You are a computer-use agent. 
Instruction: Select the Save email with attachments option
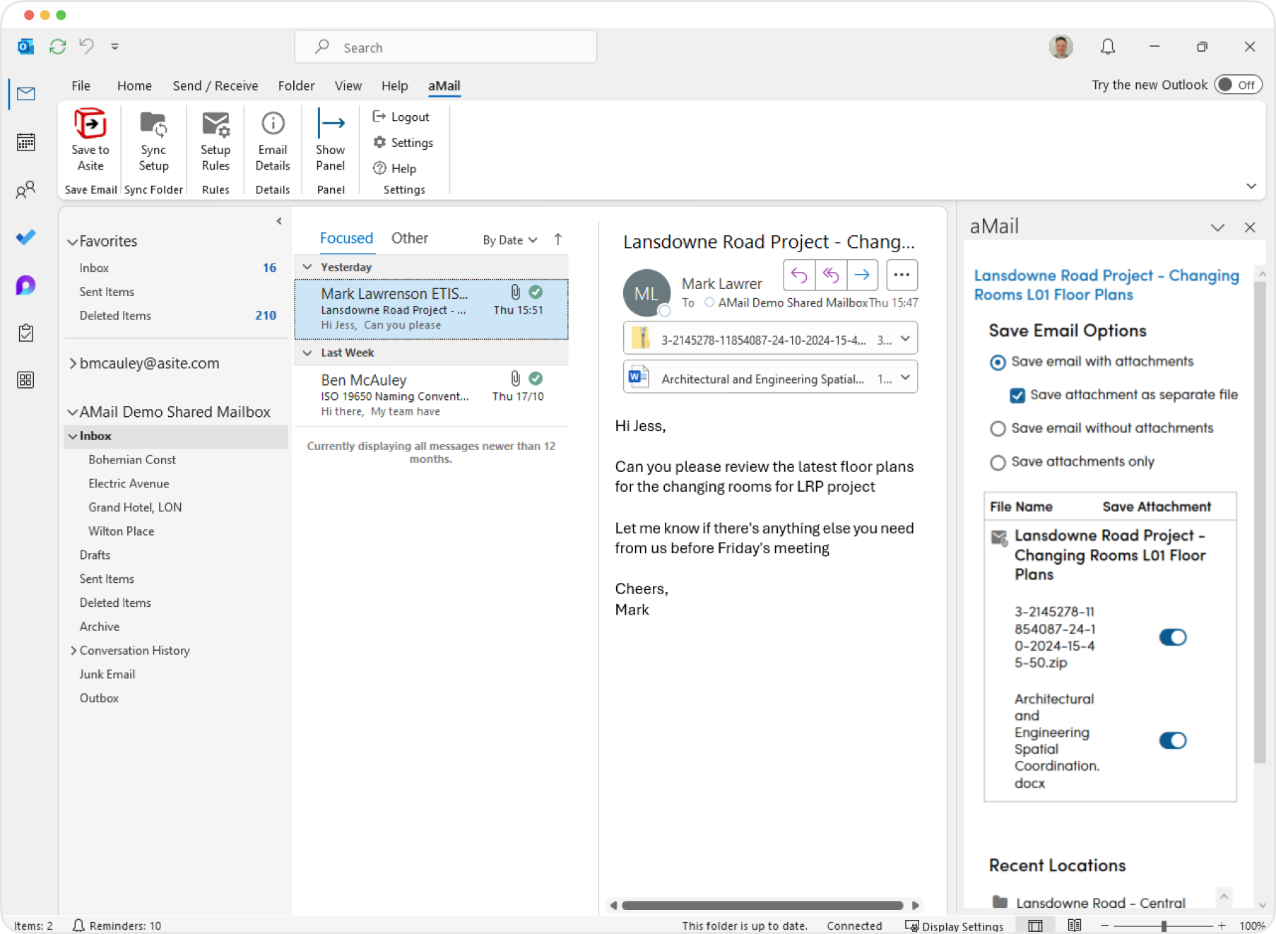tap(998, 362)
